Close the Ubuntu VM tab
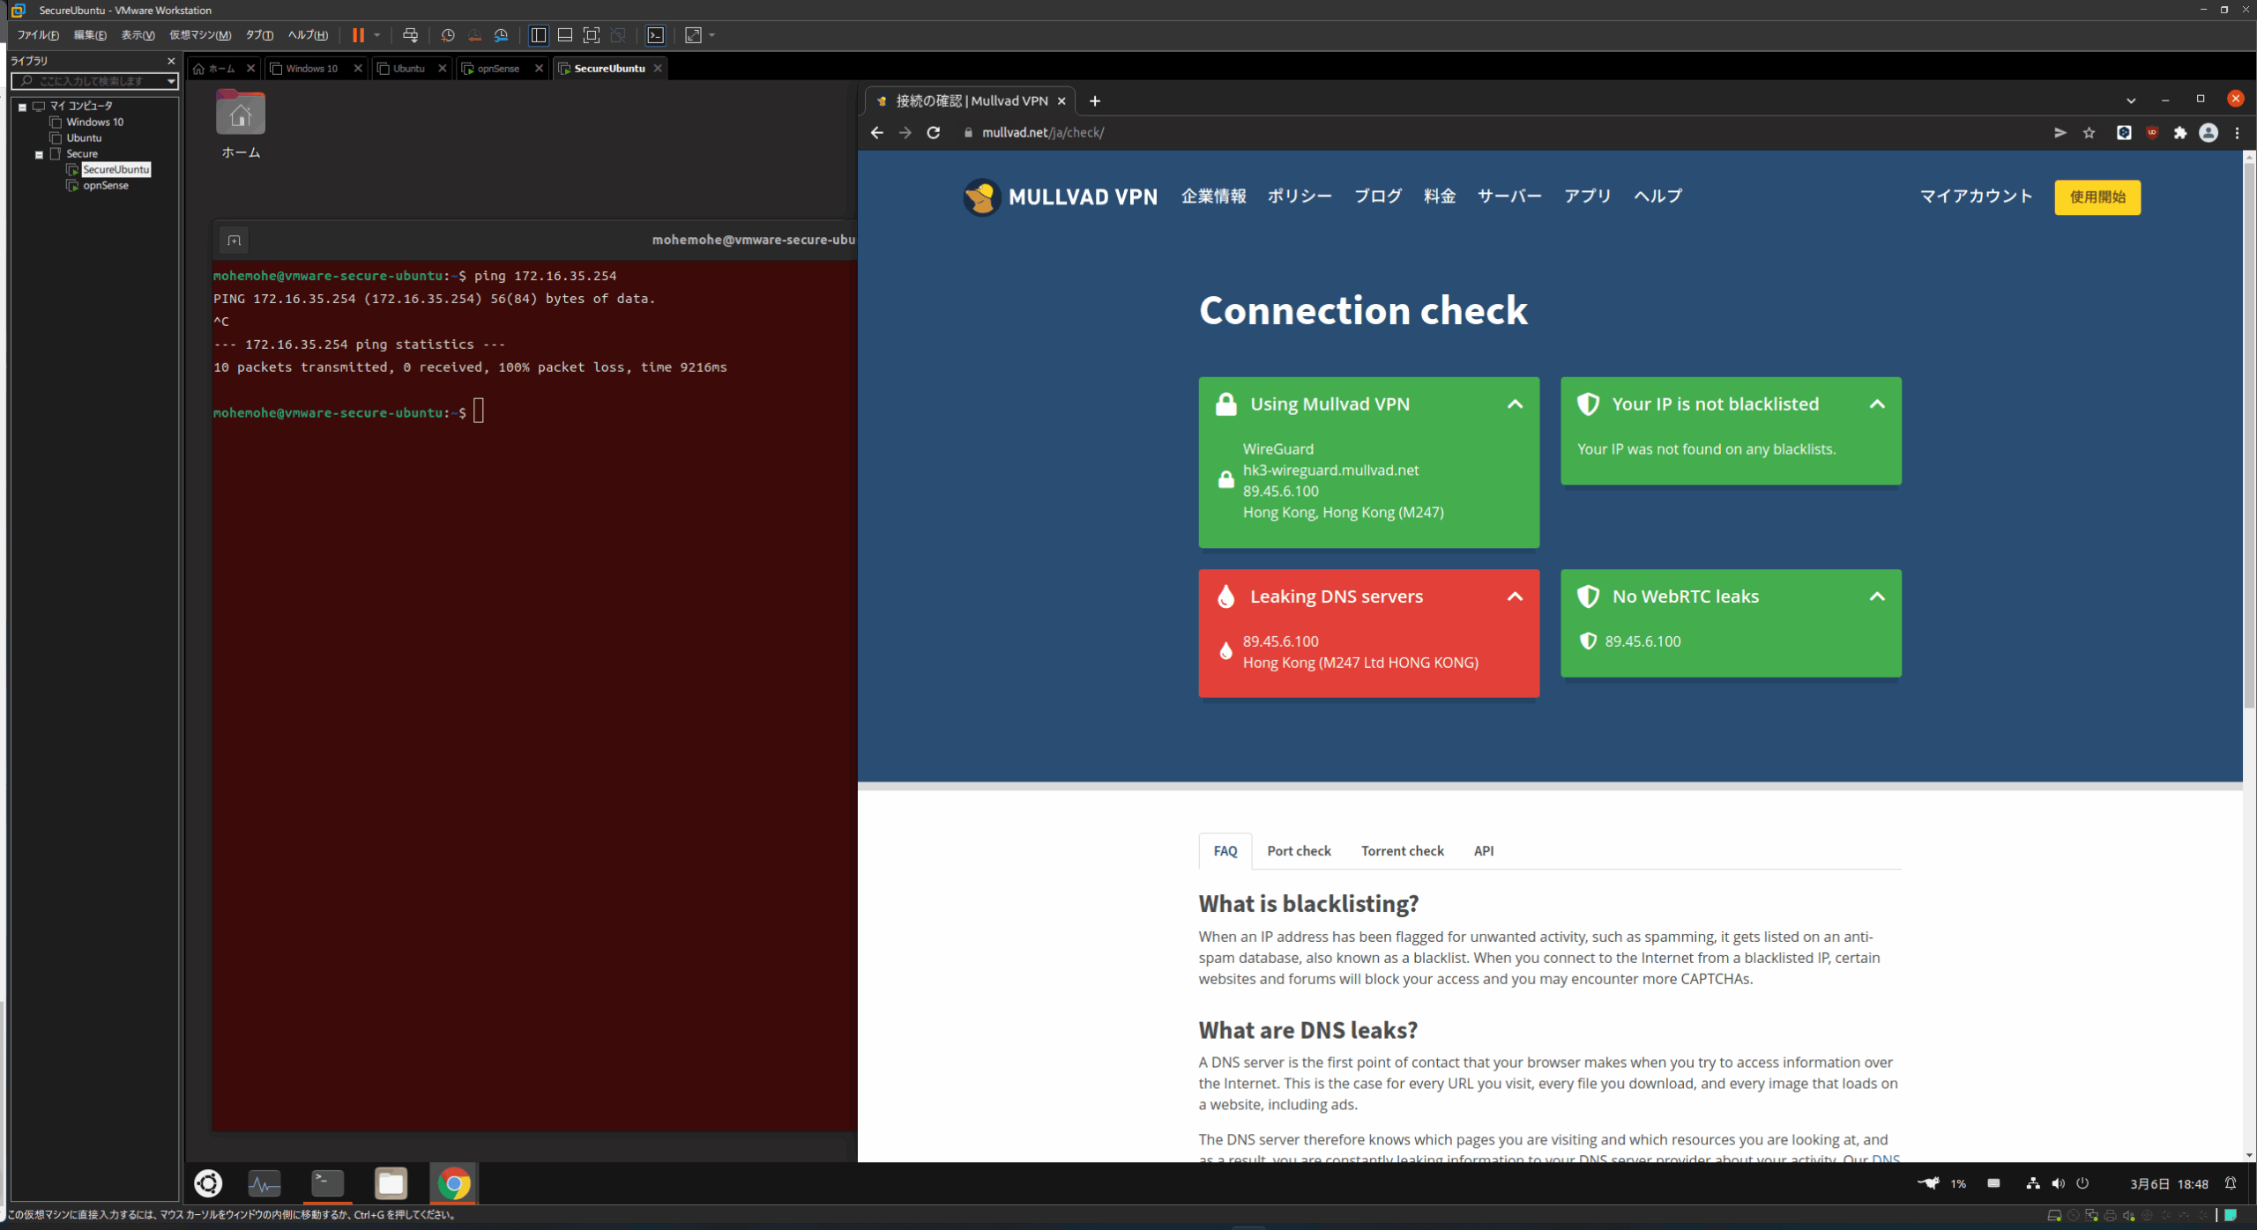 point(443,68)
